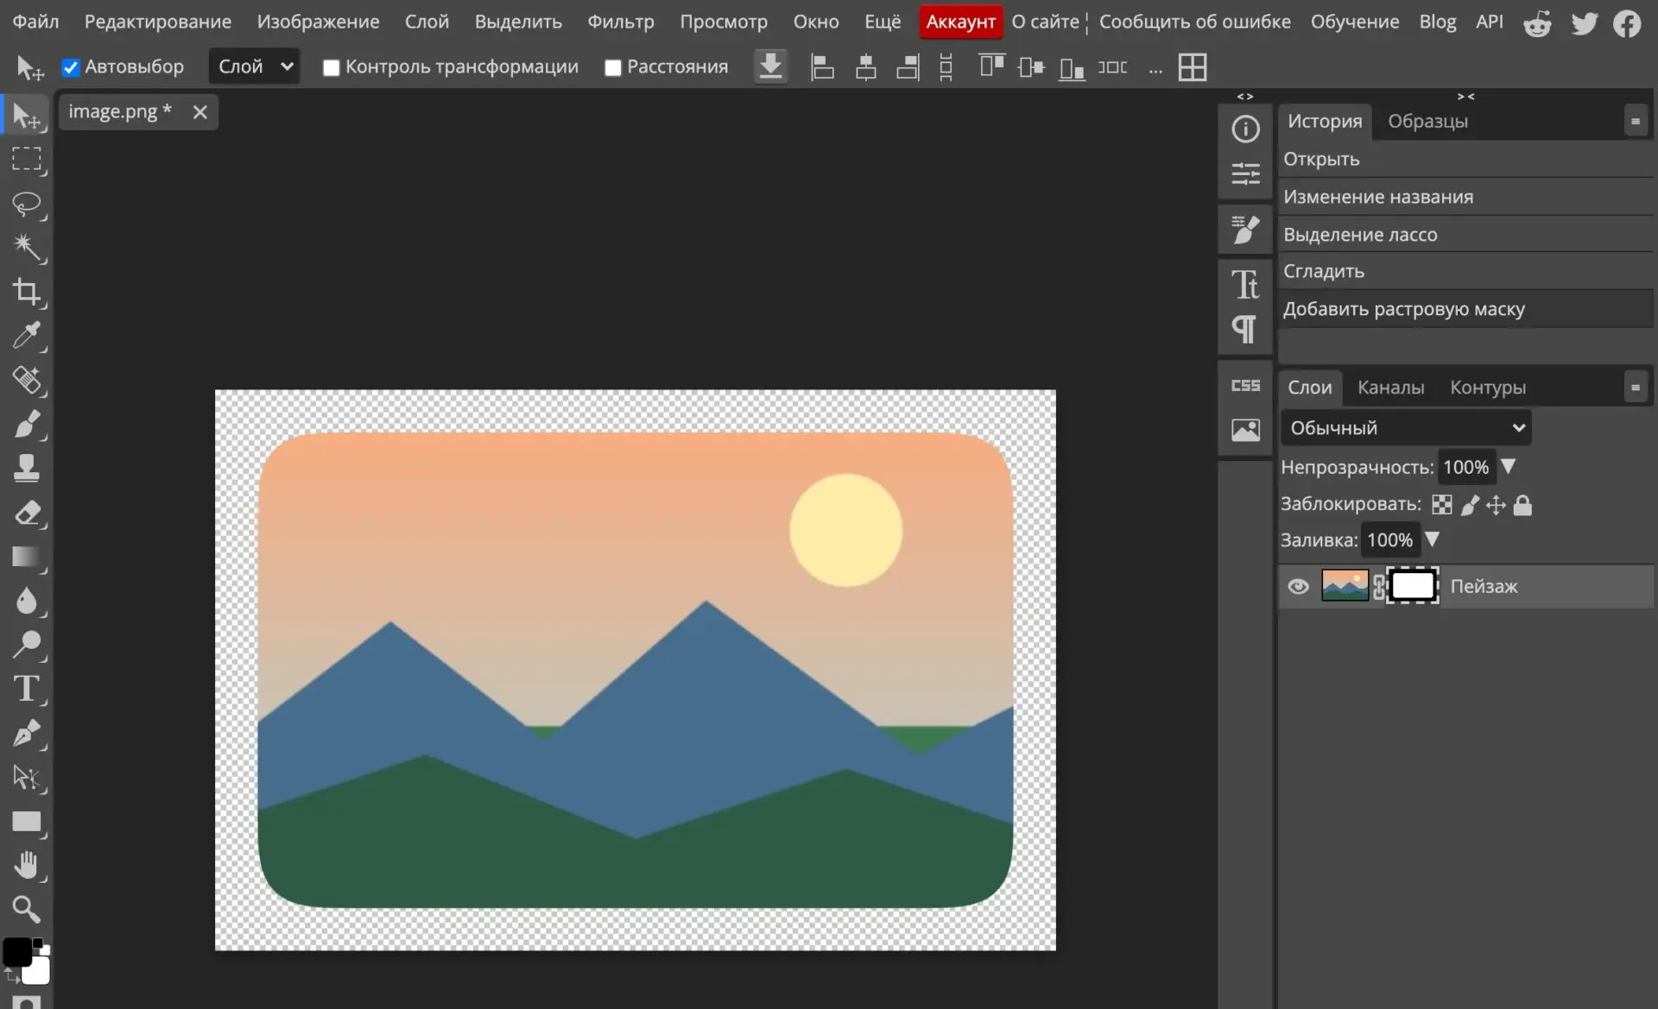Viewport: 1658px width, 1009px height.
Task: Select the Gradient tool
Action: [x=27, y=557]
